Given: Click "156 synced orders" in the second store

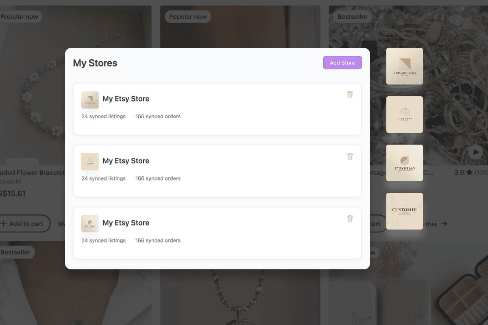Looking at the screenshot, I should coord(158,179).
